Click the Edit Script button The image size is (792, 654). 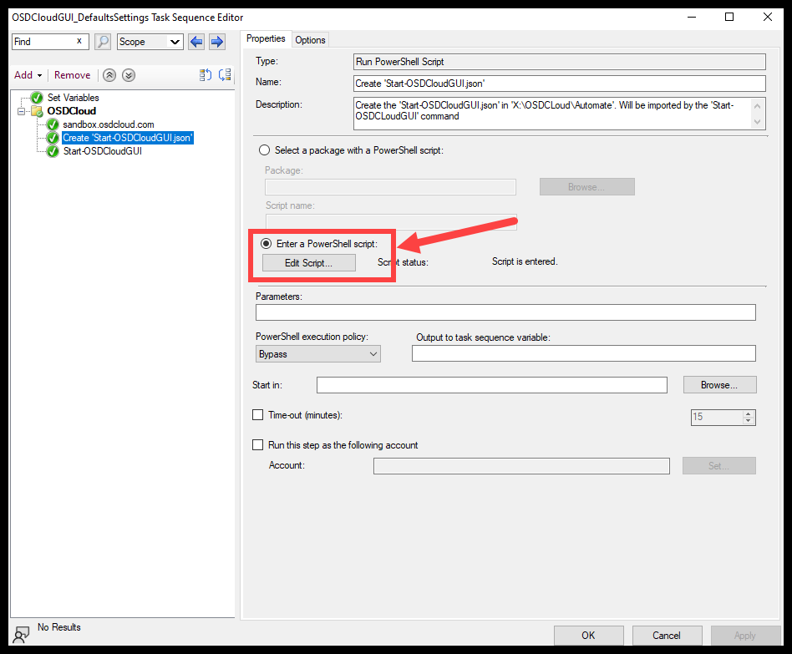pyautogui.click(x=309, y=261)
